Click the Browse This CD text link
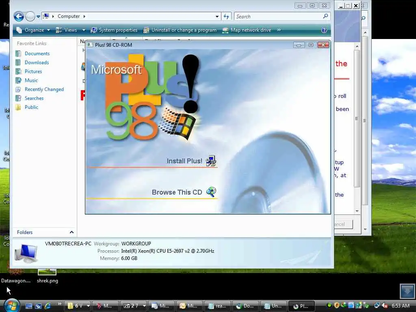Viewport: 416px width, 312px height. tap(177, 192)
